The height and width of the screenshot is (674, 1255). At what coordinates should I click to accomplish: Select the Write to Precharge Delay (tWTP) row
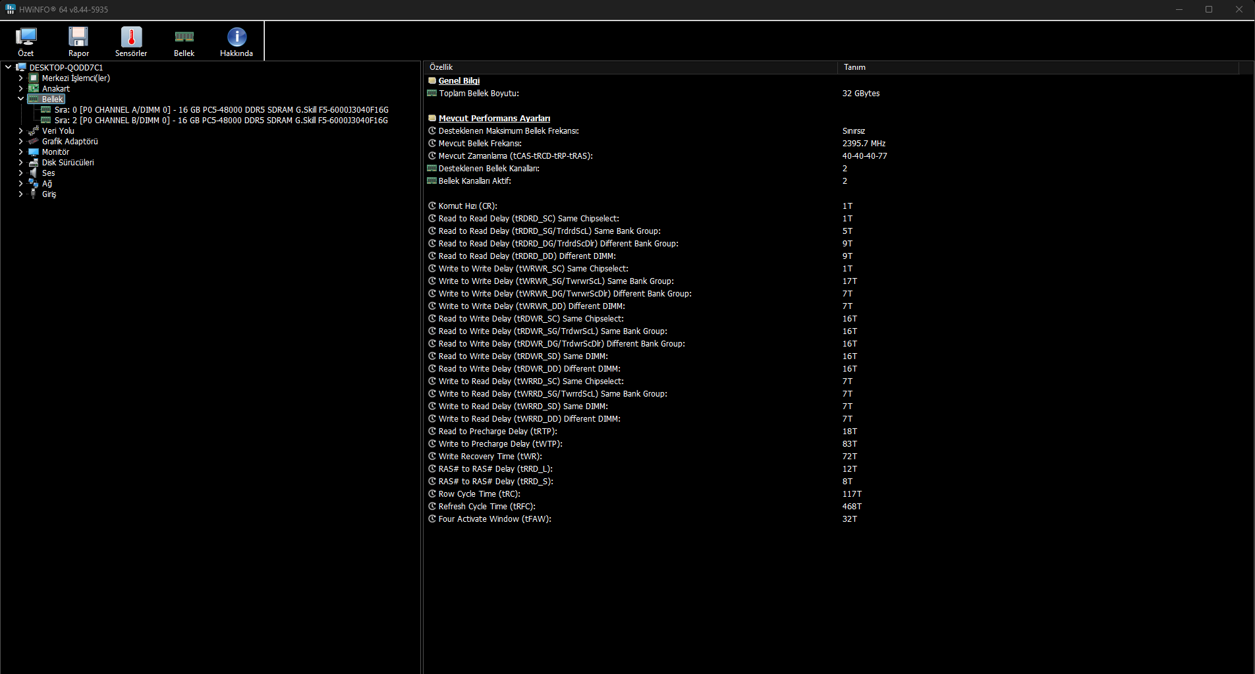(x=642, y=443)
